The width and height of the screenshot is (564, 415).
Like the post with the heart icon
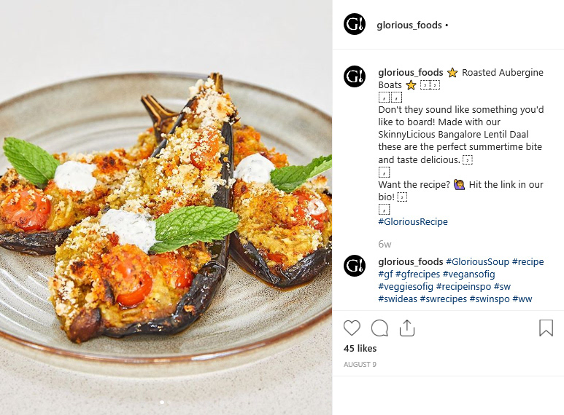352,328
